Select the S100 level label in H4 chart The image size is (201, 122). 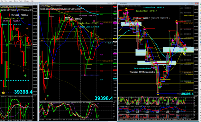pos(101,80)
